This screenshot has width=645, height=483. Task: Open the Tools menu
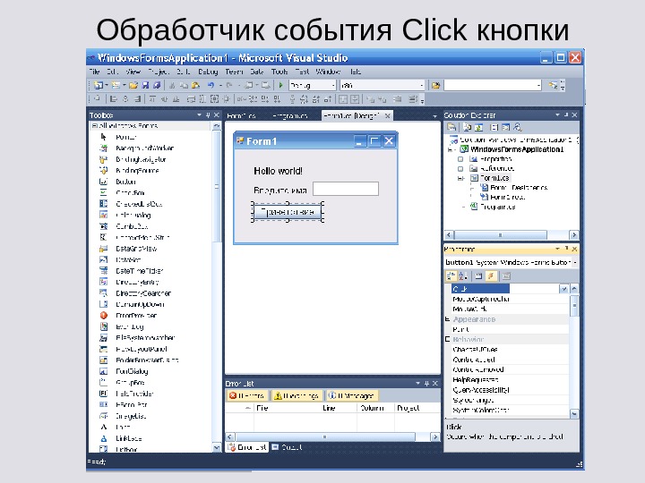(x=279, y=72)
